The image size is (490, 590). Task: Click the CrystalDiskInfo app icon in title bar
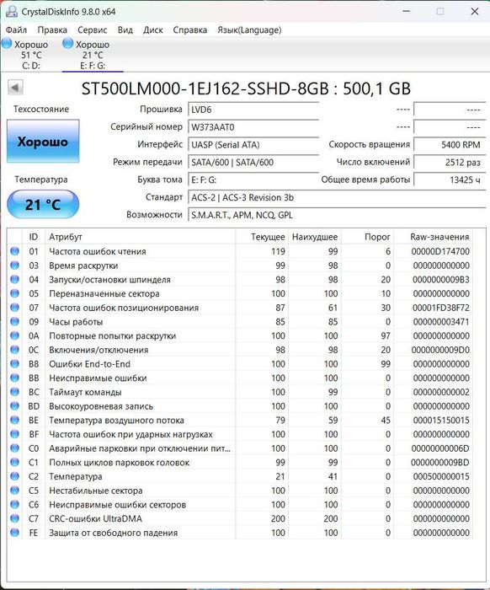[11, 12]
